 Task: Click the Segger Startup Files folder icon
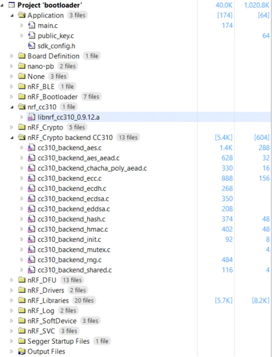(21, 341)
